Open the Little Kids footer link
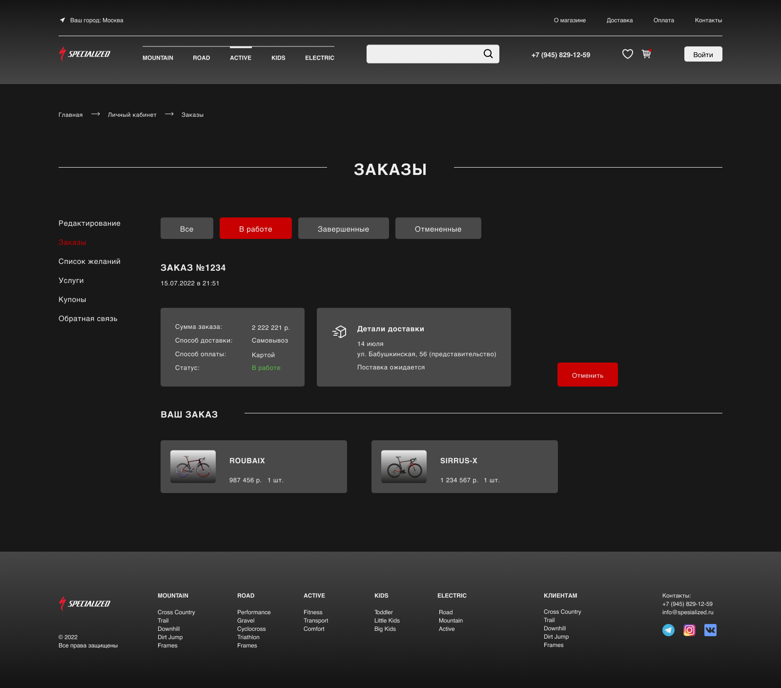 pyautogui.click(x=387, y=621)
